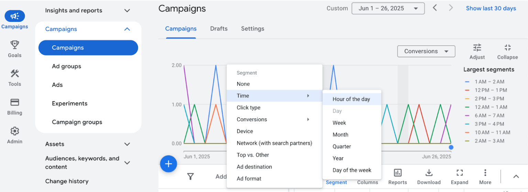This screenshot has height=192, width=528.
Task: Open Goals from the trophy icon
Action: coord(14,45)
